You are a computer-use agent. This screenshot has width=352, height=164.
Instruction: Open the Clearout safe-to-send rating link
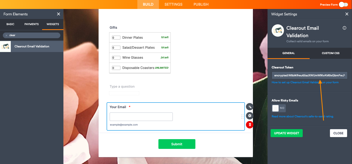[303, 116]
